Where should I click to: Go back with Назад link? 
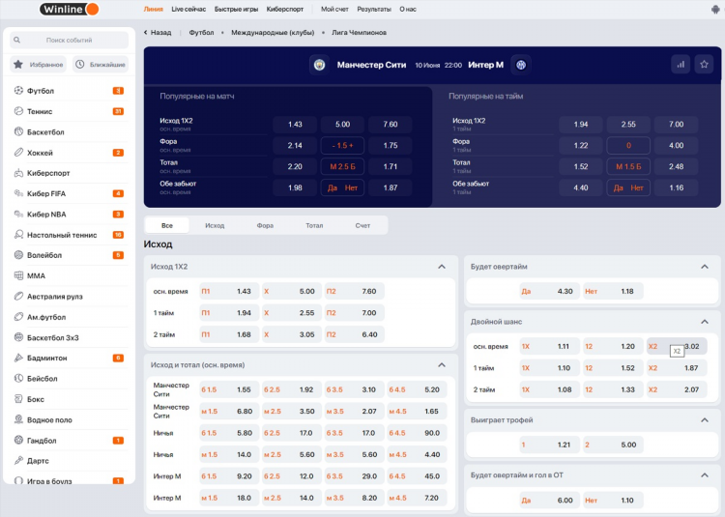tap(158, 32)
